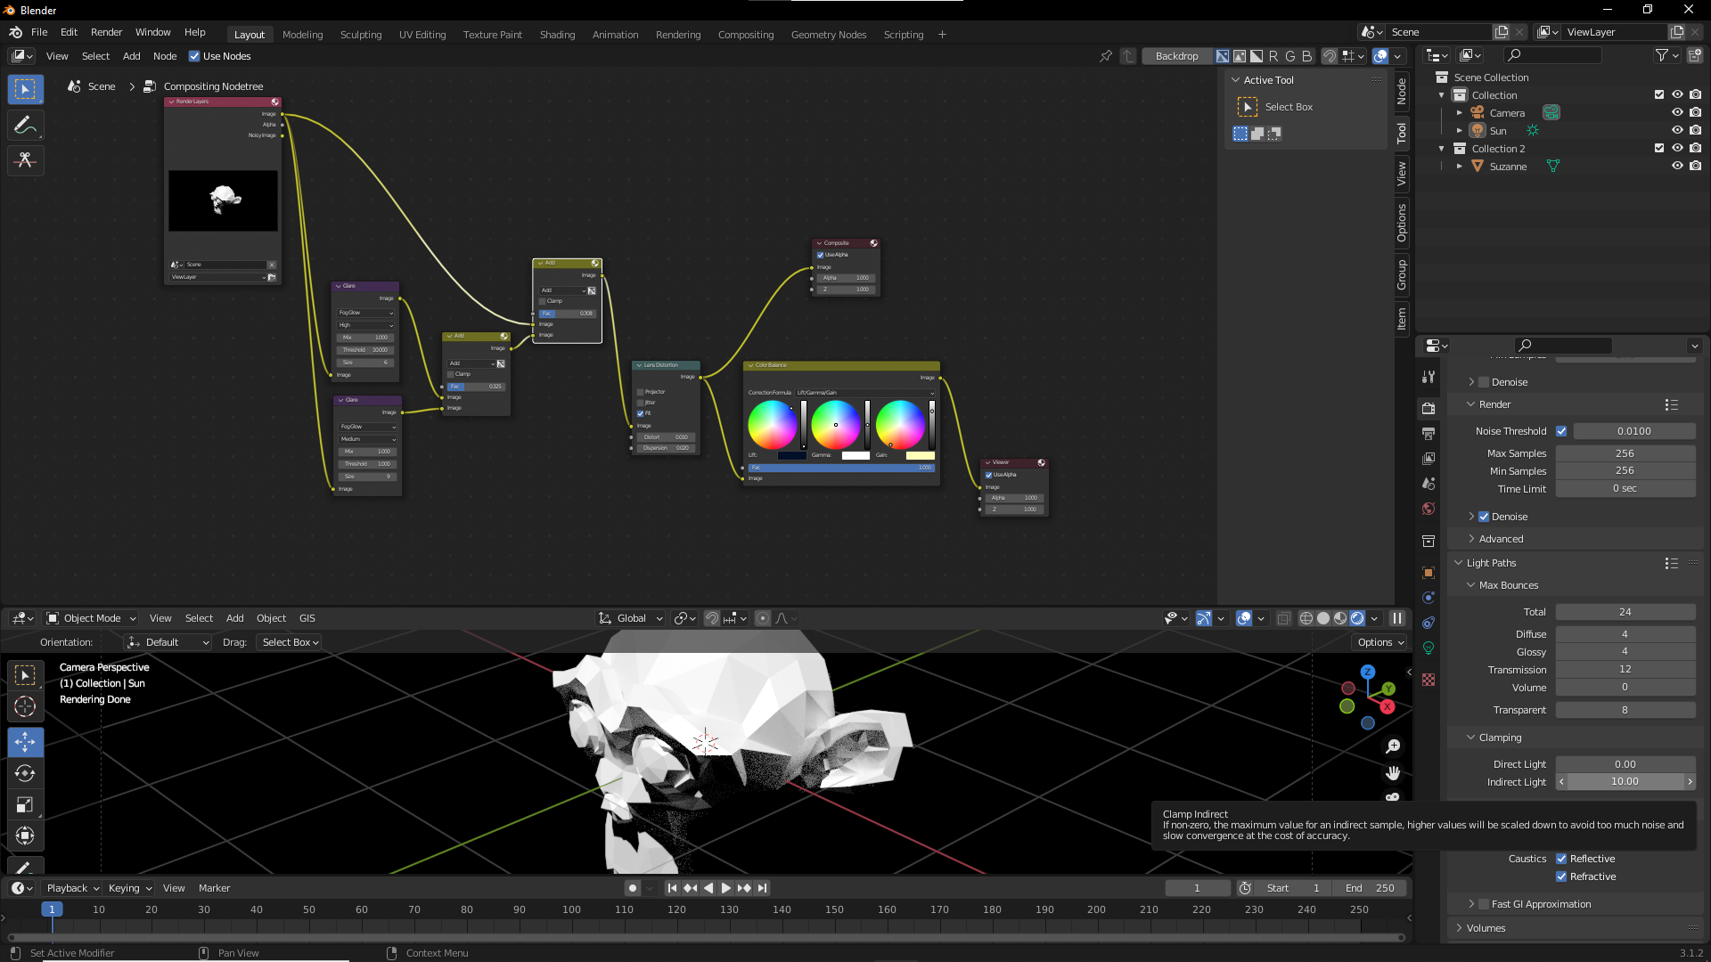Disable the Use Nodes checkbox

click(x=194, y=56)
